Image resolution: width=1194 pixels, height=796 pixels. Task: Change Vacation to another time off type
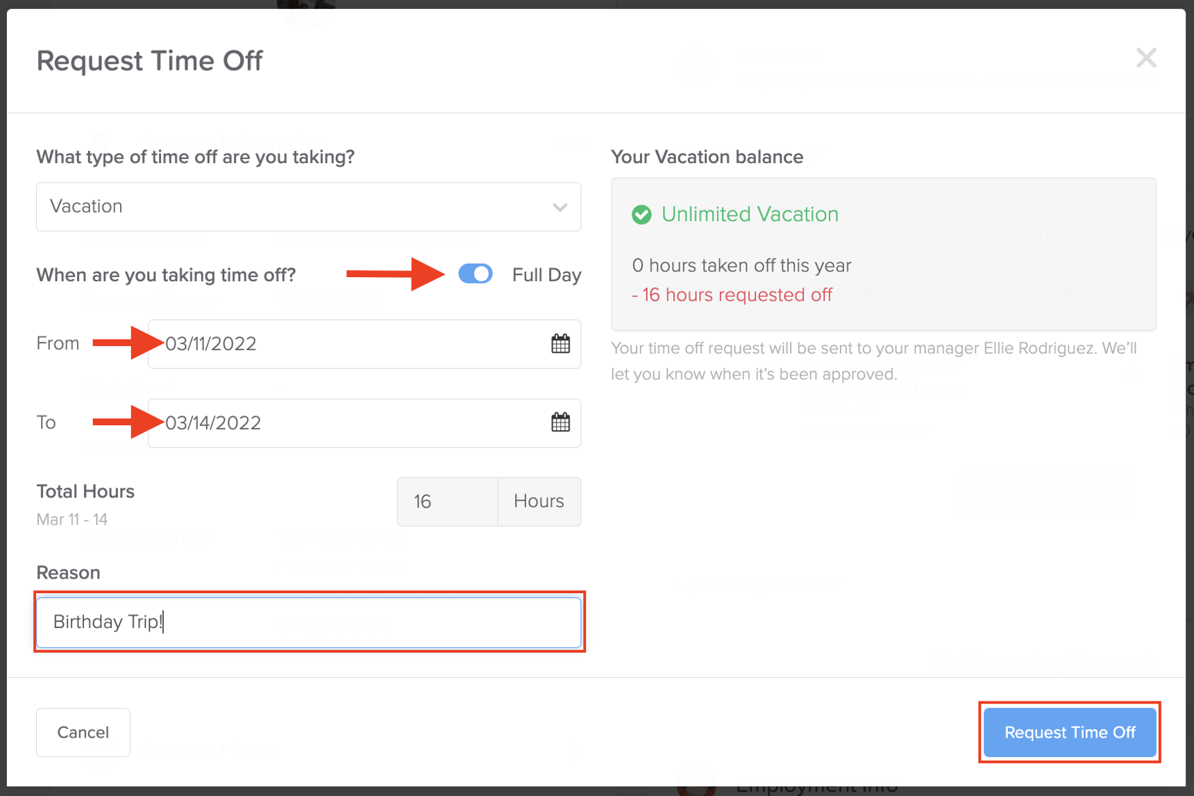[x=308, y=206]
